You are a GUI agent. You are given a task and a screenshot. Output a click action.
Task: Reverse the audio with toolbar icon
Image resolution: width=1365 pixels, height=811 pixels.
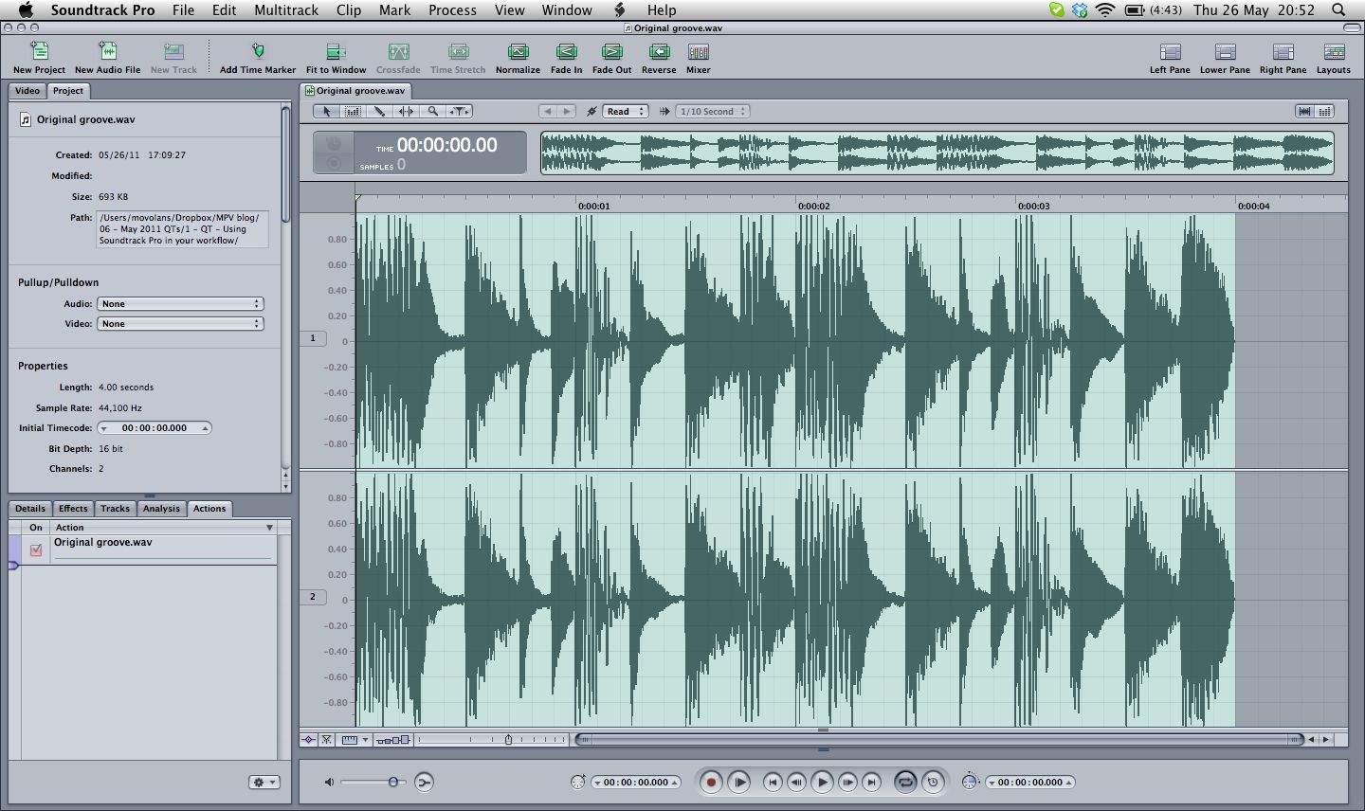click(x=659, y=51)
